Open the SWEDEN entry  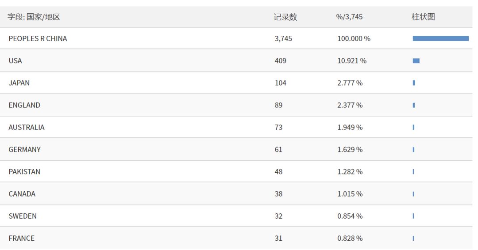point(23,216)
